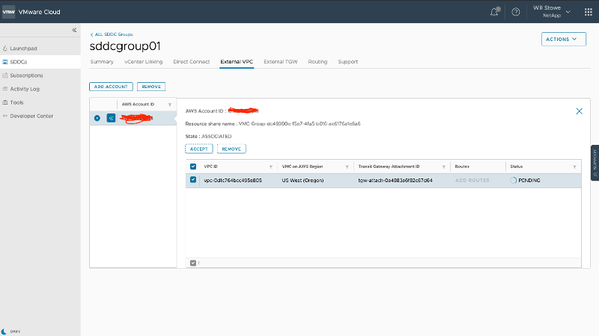Click the double-arrow collapse icon in account row

[x=111, y=118]
